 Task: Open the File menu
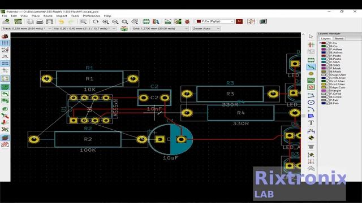click(5, 16)
